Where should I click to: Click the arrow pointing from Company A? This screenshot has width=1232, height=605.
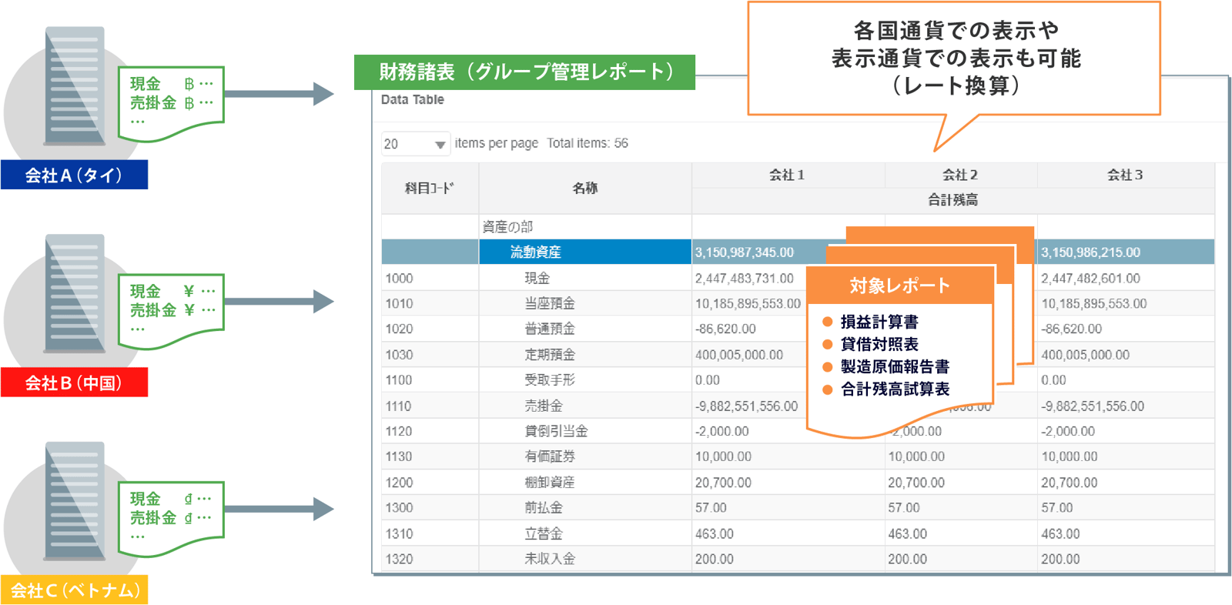tap(280, 94)
